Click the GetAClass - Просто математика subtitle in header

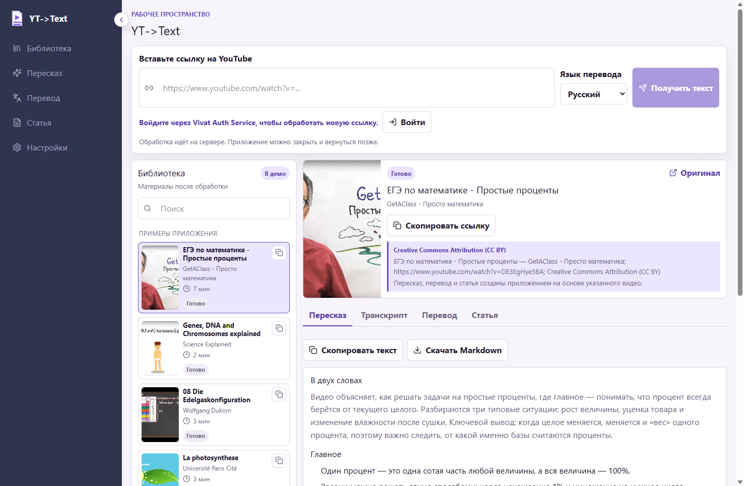coord(435,204)
